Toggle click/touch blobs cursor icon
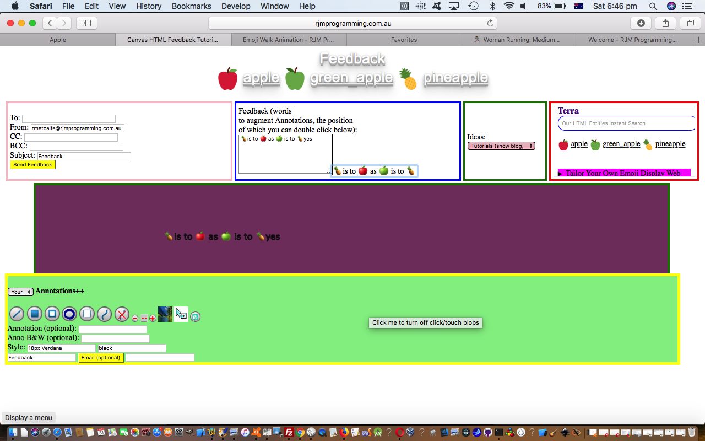Screen dimensions: 705x441 181,314
